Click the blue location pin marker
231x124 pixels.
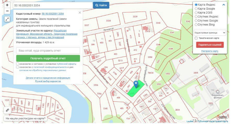tap(136, 84)
